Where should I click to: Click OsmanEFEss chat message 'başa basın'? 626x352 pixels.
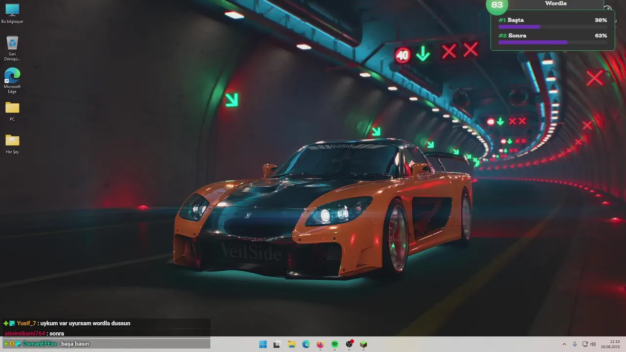[x=46, y=344]
